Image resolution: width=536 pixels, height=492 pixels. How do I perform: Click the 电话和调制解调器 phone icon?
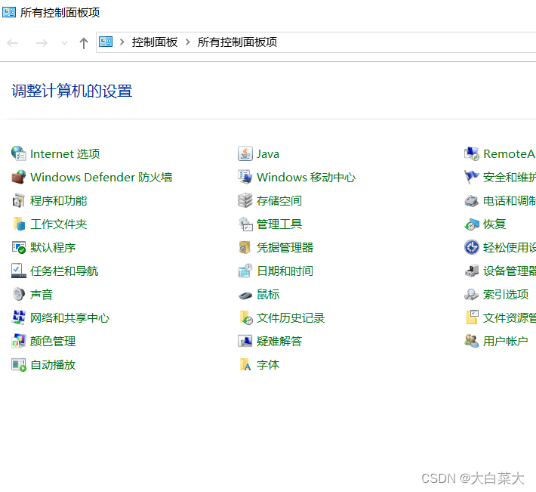click(472, 200)
